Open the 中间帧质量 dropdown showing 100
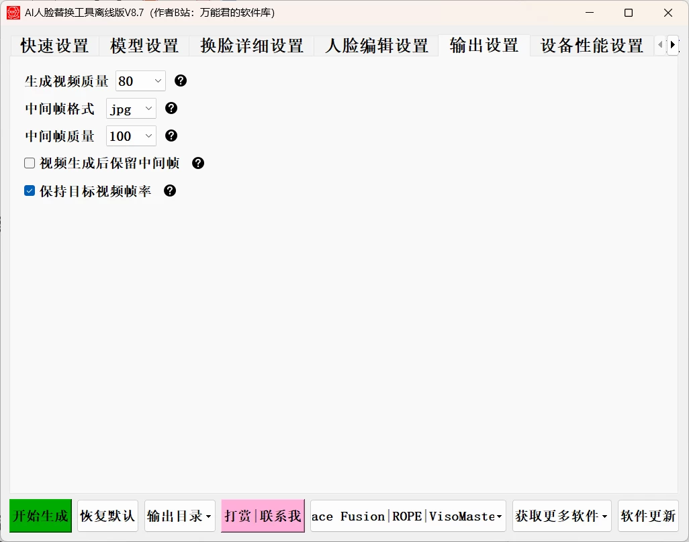The width and height of the screenshot is (689, 542). click(131, 135)
